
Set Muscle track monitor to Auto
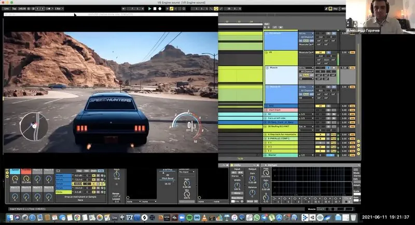click(x=306, y=75)
